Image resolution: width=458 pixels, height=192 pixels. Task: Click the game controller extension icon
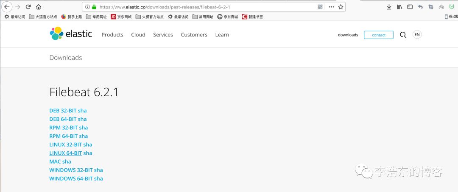pos(441,7)
